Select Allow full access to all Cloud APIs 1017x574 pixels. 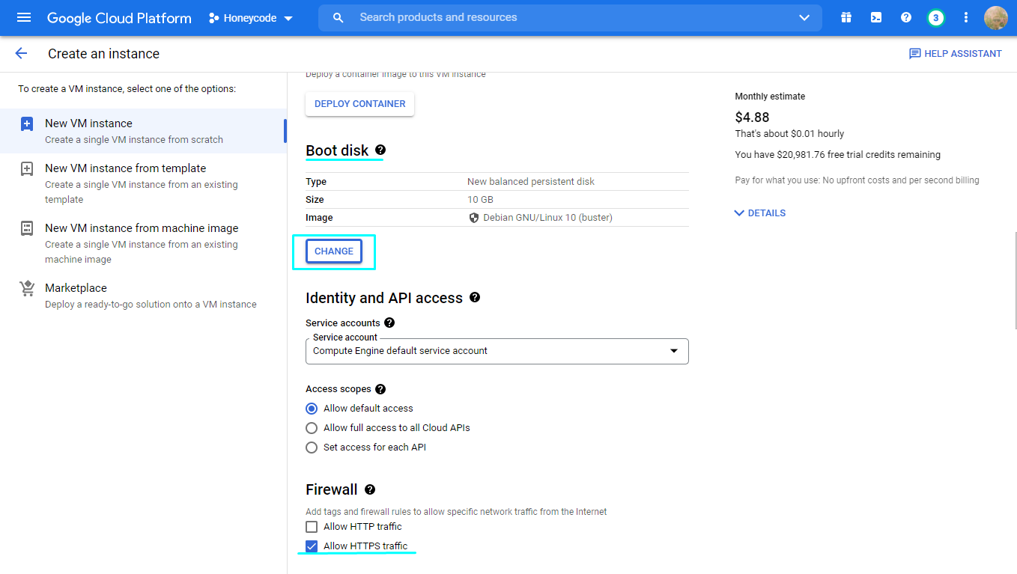coord(312,428)
